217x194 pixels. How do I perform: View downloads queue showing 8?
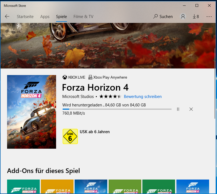coord(196,17)
